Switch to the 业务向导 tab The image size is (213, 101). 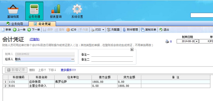[x=15, y=24]
